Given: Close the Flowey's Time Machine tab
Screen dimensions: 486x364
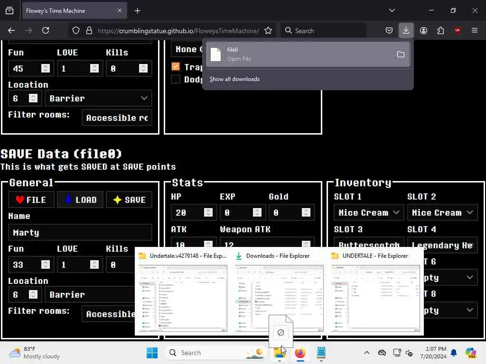Looking at the screenshot, I should [120, 10].
